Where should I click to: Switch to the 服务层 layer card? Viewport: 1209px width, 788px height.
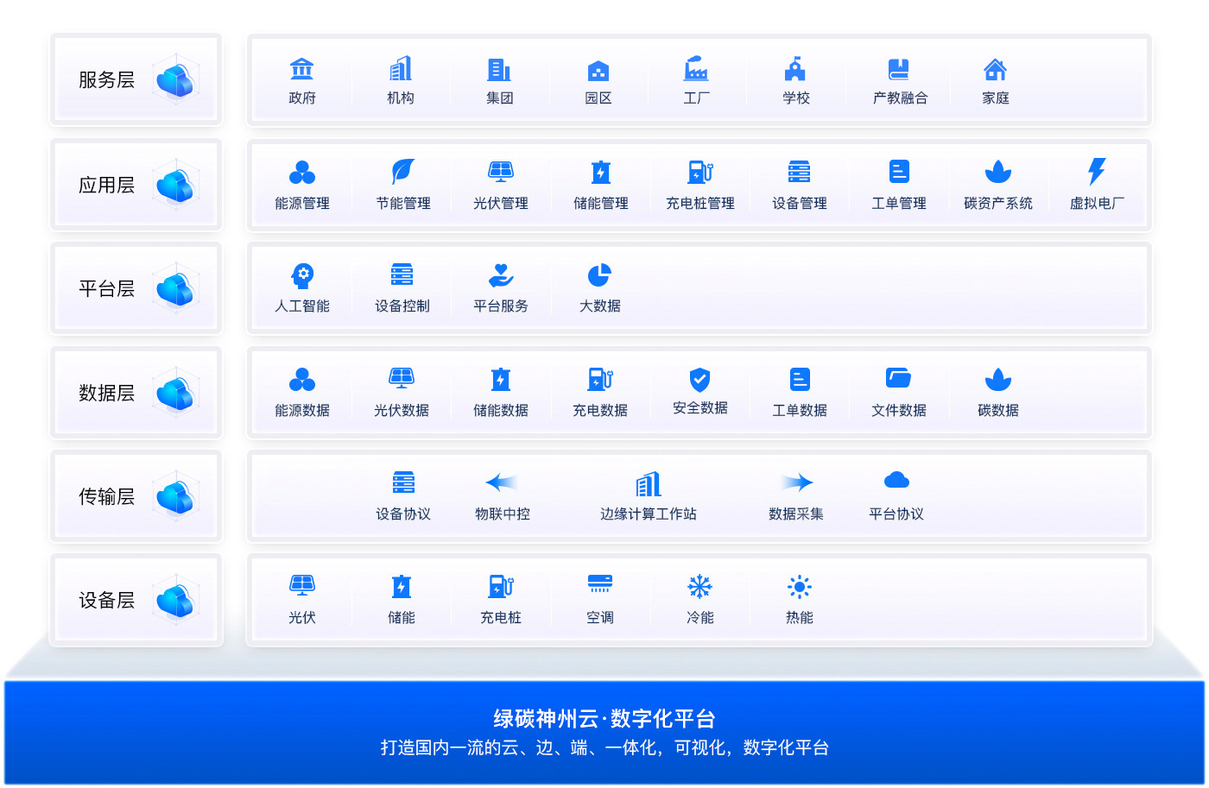pos(136,79)
